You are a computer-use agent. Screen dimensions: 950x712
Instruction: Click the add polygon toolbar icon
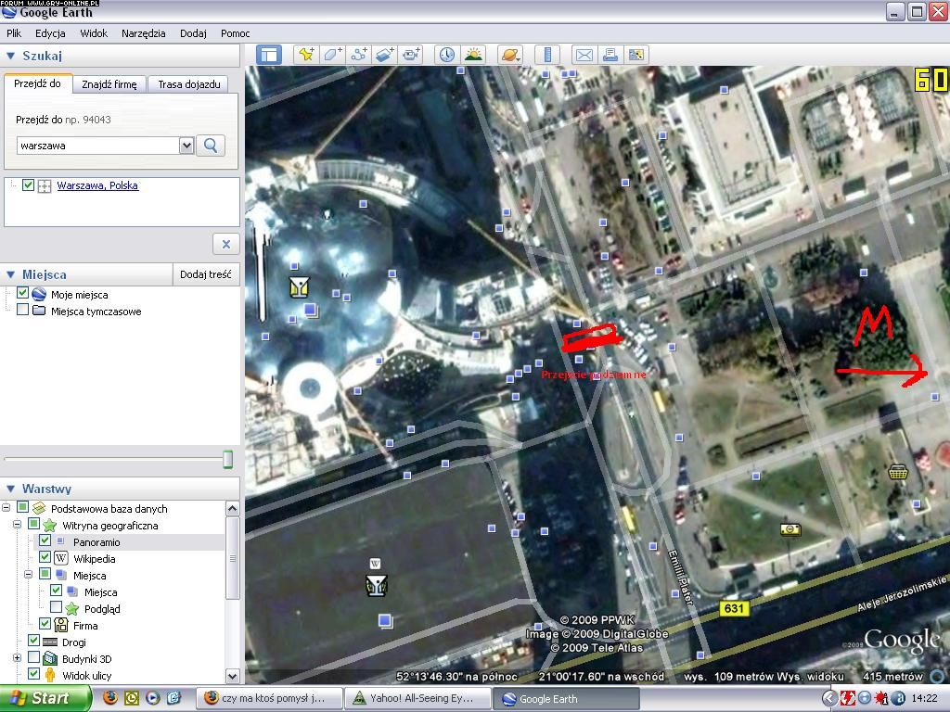pyautogui.click(x=332, y=55)
